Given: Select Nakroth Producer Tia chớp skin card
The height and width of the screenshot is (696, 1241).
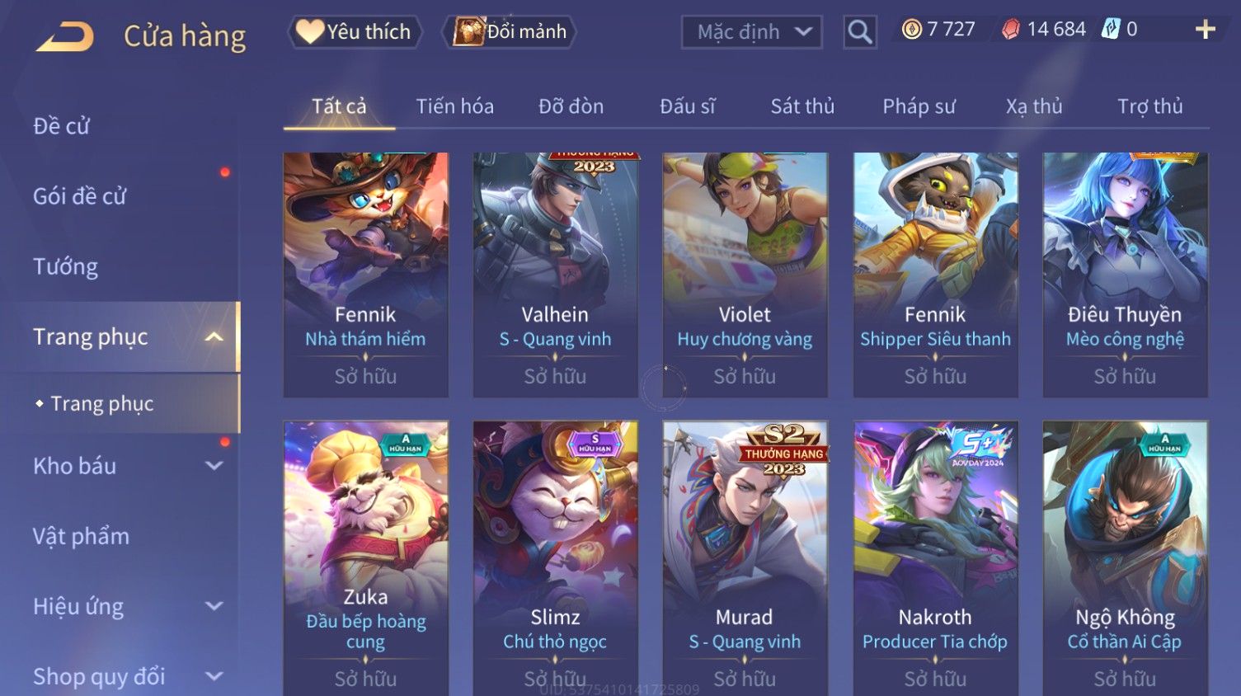Looking at the screenshot, I should point(935,558).
